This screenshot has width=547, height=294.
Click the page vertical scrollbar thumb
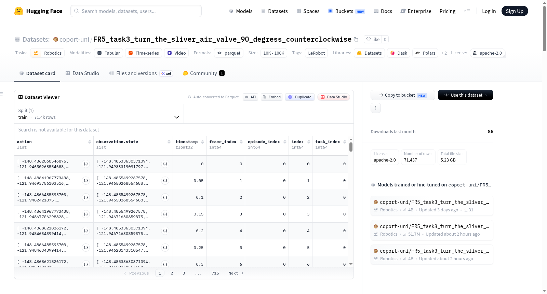coord(544,29)
